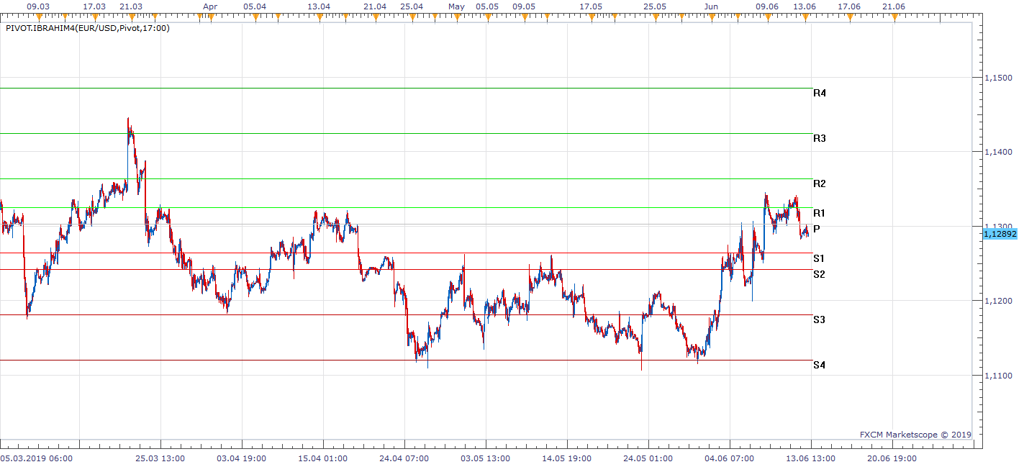This screenshot has width=1024, height=467.
Task: Click the S1 support level label
Action: click(x=820, y=258)
